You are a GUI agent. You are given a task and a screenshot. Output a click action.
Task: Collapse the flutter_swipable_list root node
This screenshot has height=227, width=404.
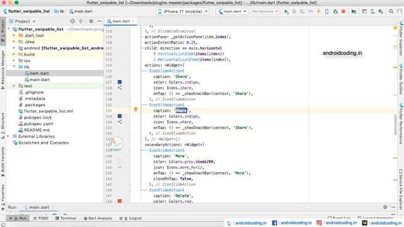click(x=8, y=29)
